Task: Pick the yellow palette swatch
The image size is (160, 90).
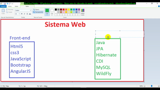Action: coord(69,9)
